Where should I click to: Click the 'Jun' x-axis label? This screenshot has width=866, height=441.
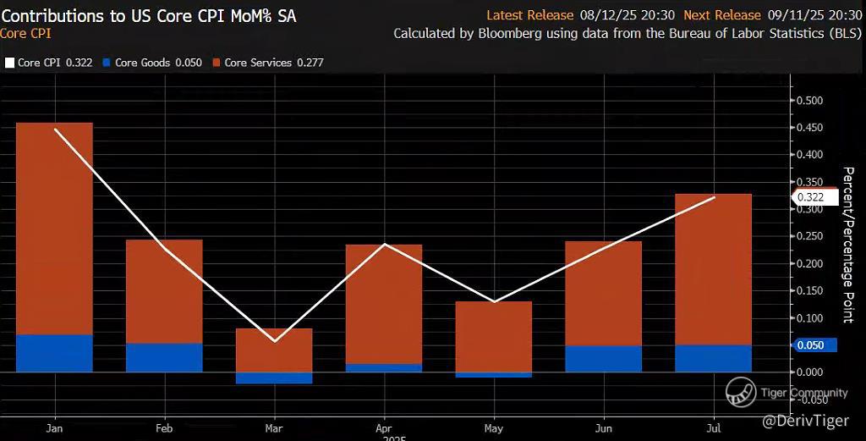click(604, 428)
